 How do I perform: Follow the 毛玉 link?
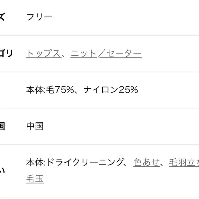click(x=35, y=179)
